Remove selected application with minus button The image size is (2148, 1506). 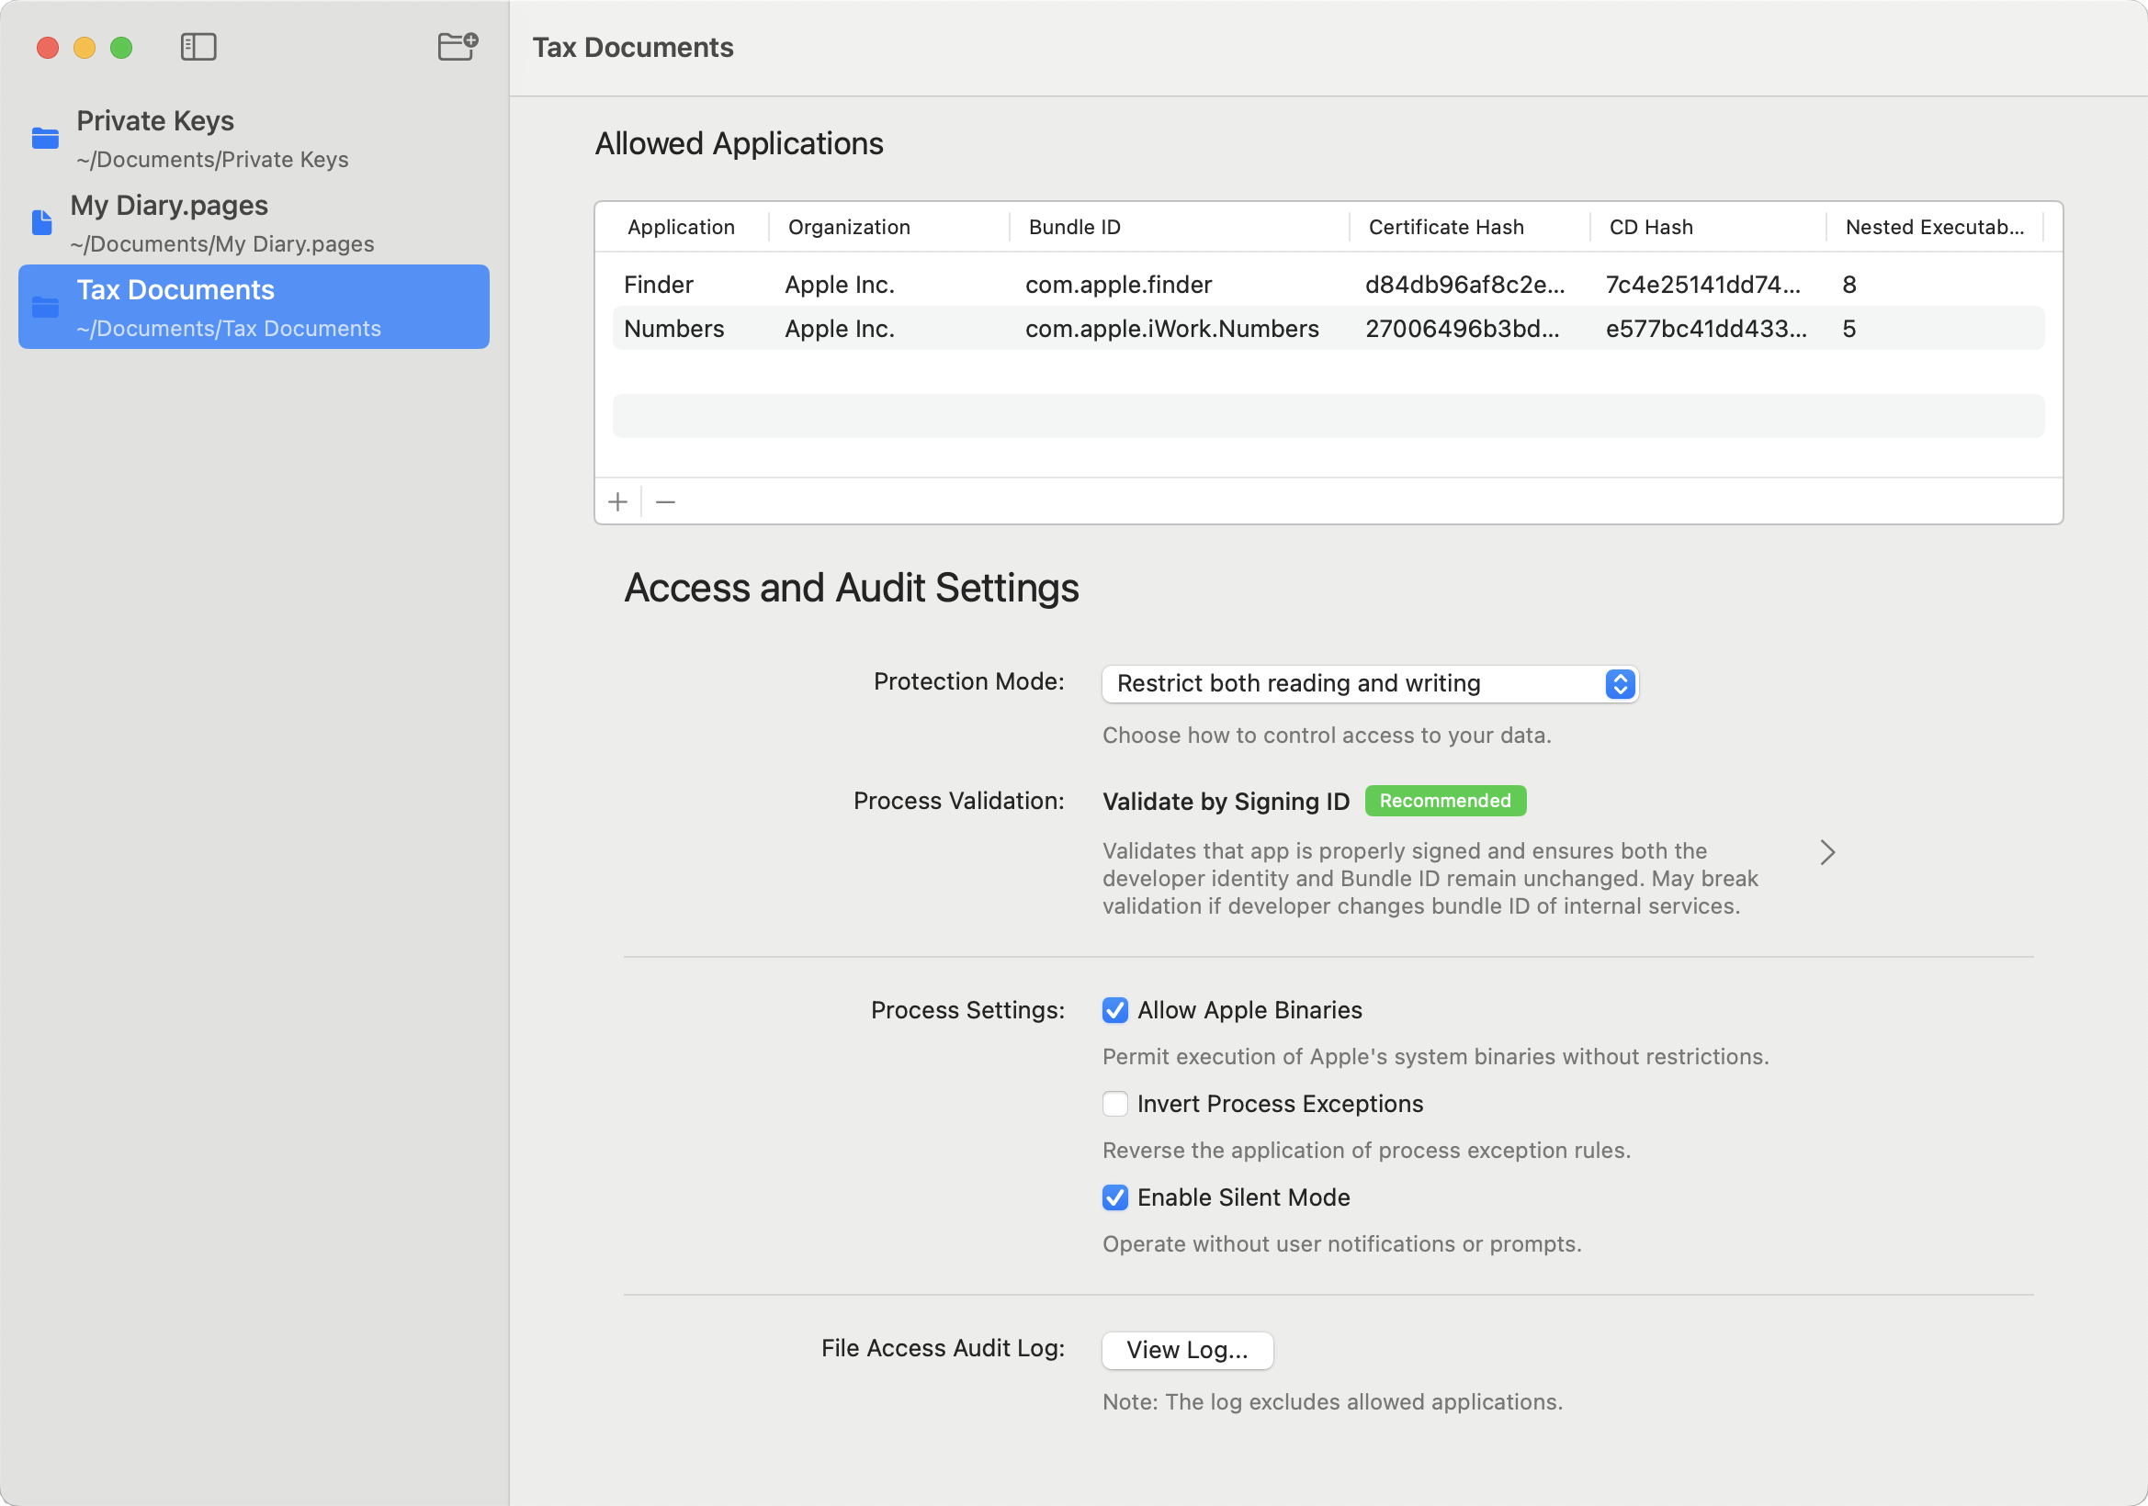pyautogui.click(x=665, y=502)
